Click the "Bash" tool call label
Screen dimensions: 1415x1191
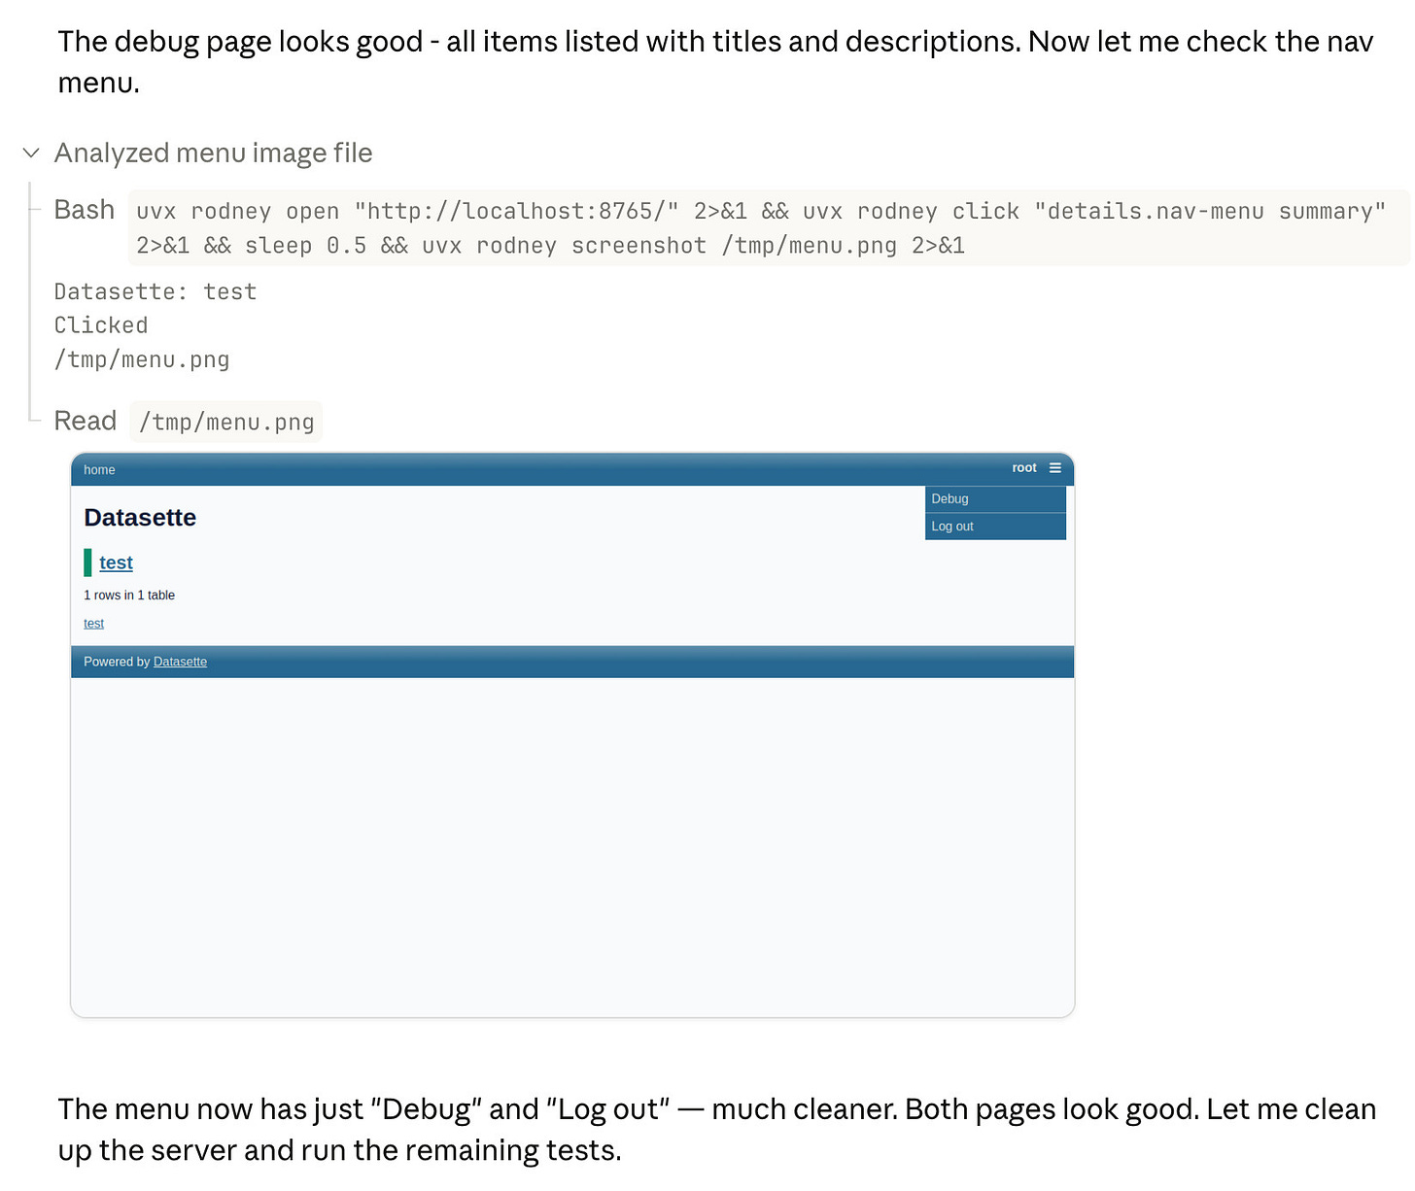tap(84, 209)
